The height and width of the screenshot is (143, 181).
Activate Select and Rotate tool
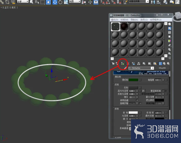tap(60, 2)
